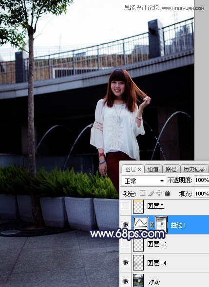This screenshot has height=287, width=209.
Task: Click the lock image pixels brush icon
Action: [151, 193]
